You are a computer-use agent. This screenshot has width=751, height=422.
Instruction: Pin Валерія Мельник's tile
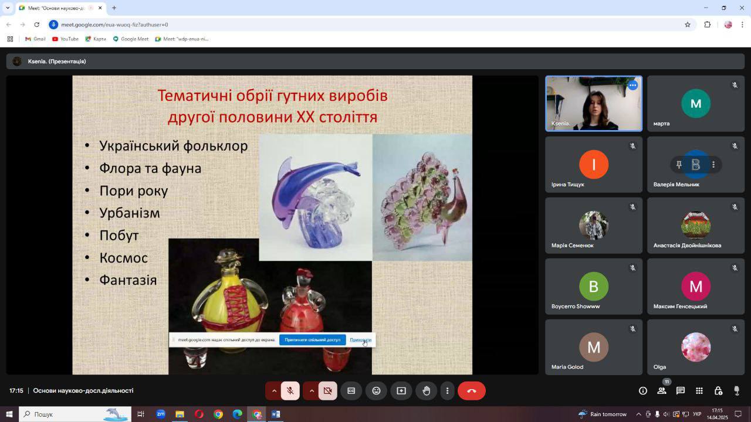pos(679,165)
